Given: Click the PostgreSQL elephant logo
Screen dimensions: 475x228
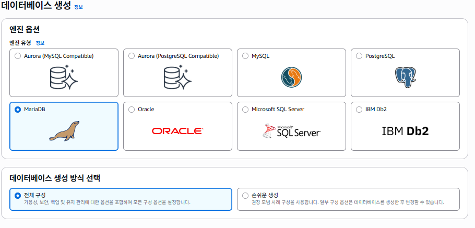Looking at the screenshot, I should click(405, 77).
